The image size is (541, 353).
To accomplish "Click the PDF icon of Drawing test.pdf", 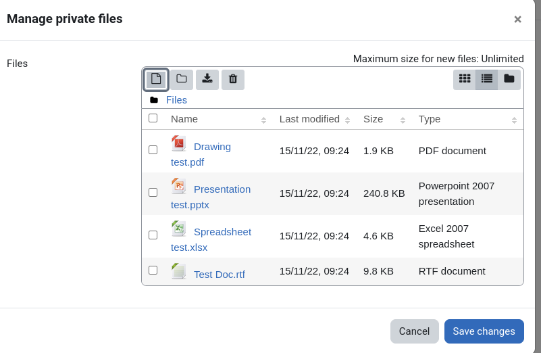I will 179,143.
